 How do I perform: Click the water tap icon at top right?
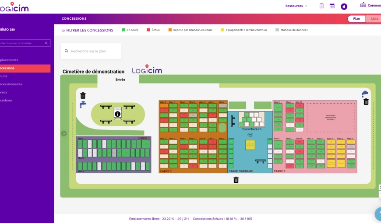365,94
